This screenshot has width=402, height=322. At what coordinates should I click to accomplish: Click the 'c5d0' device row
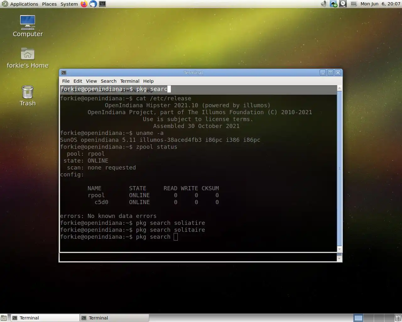click(x=157, y=202)
